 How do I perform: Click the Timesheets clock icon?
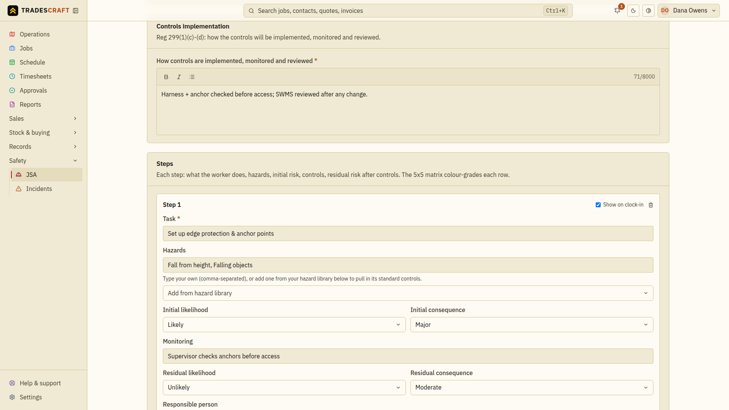tap(12, 76)
